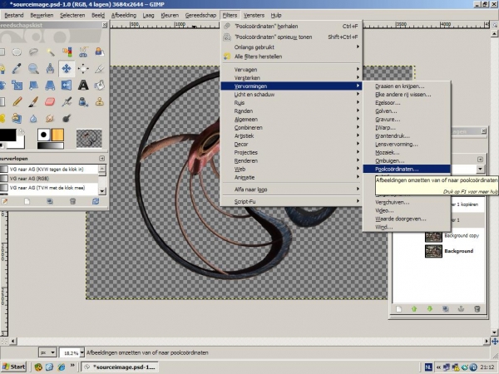
Task: Select the Pencil tool
Action: pos(17,101)
